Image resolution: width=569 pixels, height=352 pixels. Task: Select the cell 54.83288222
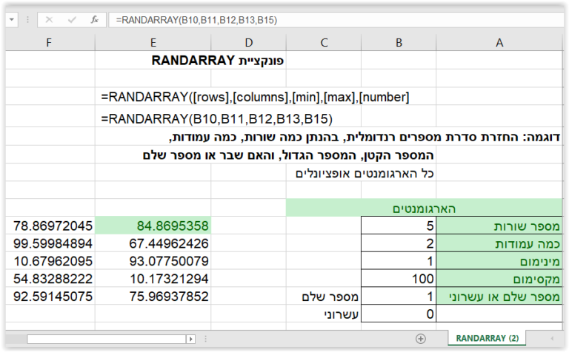pyautogui.click(x=50, y=279)
